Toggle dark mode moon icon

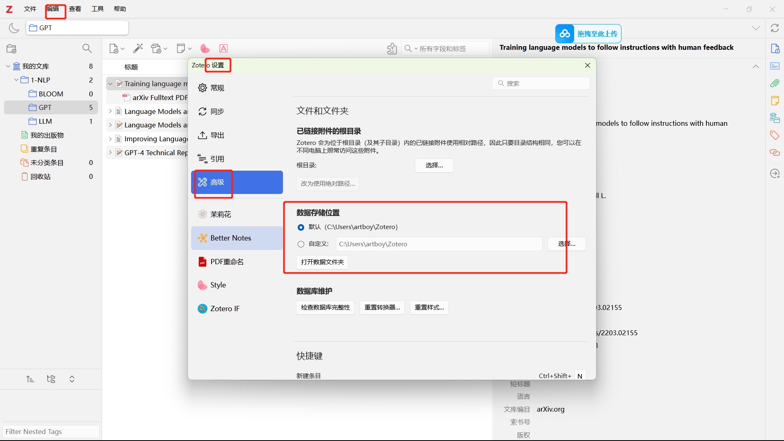click(14, 28)
